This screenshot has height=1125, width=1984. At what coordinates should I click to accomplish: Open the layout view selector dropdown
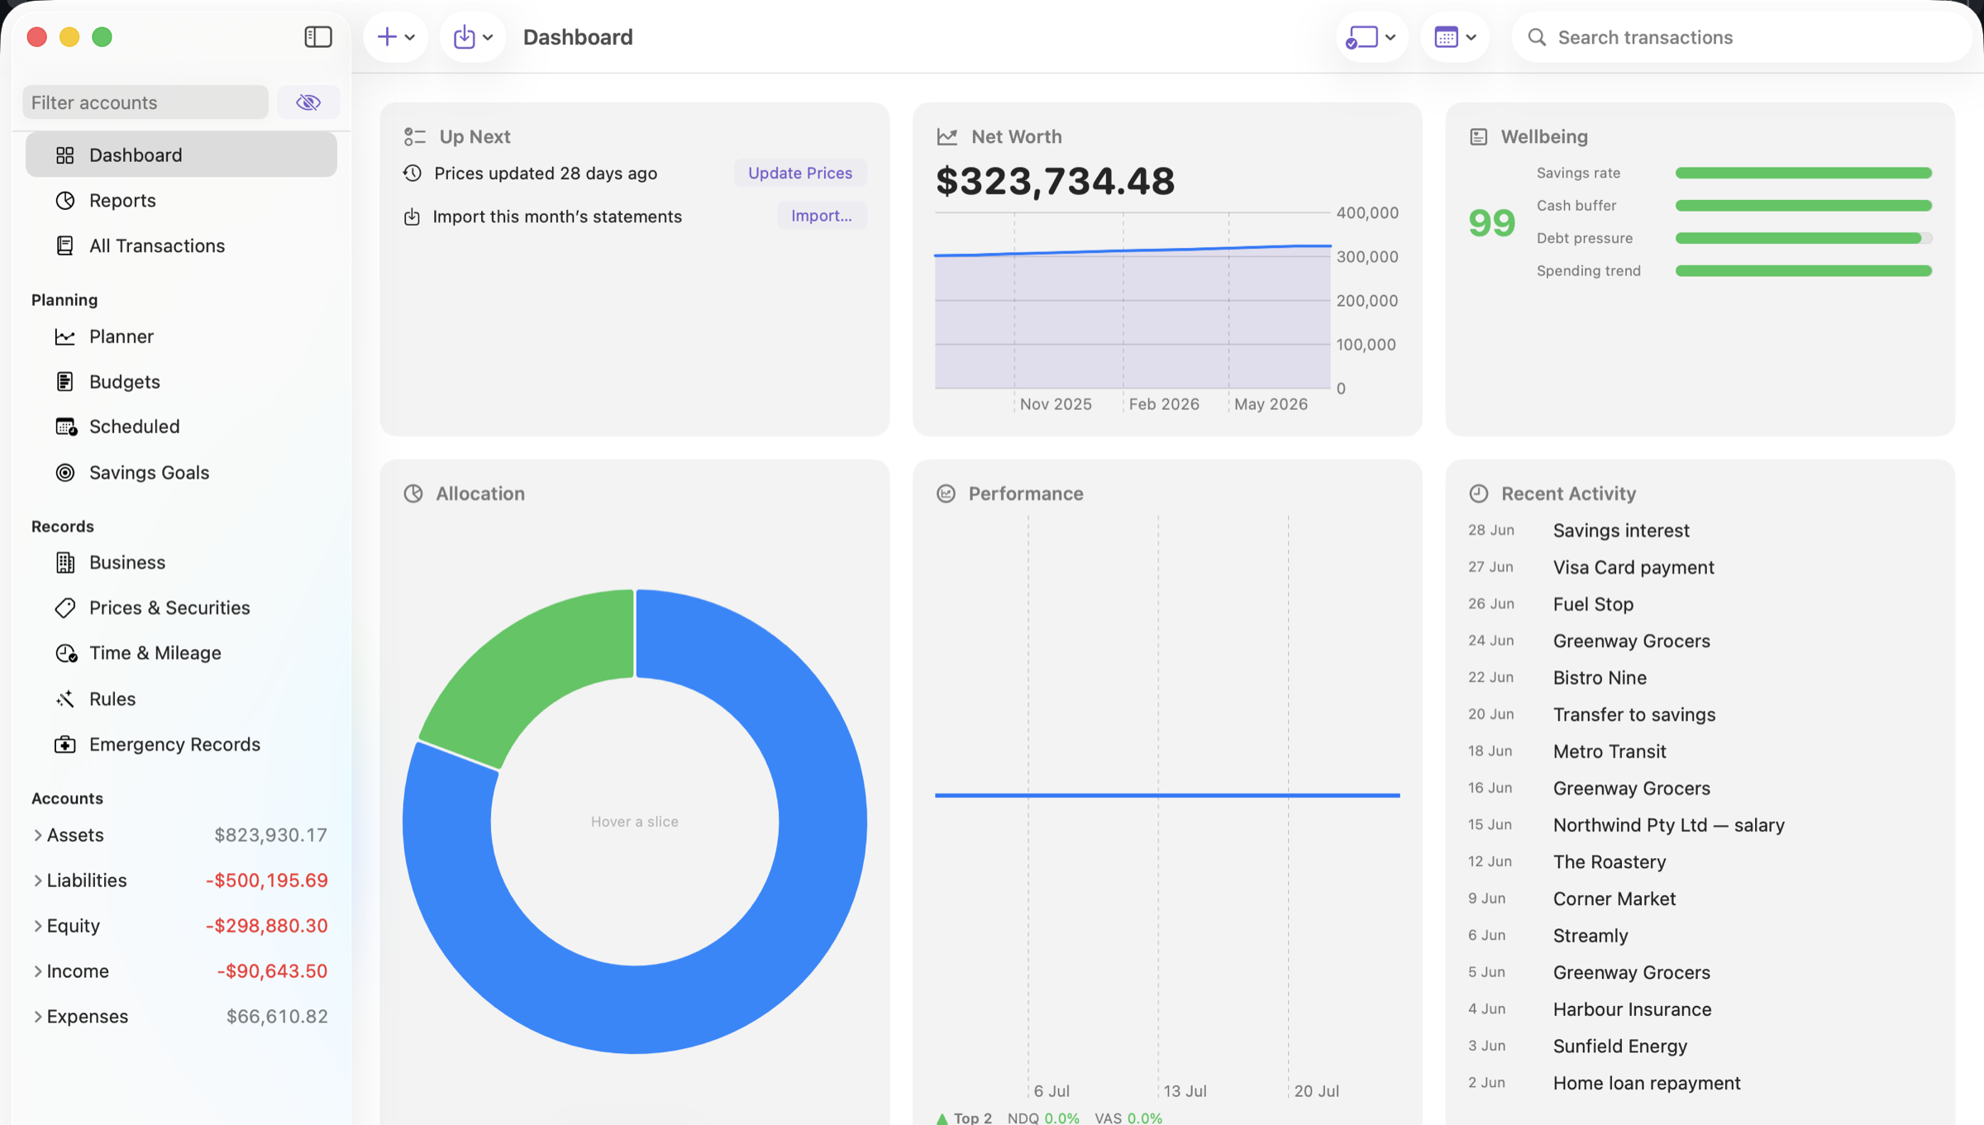(x=1371, y=37)
